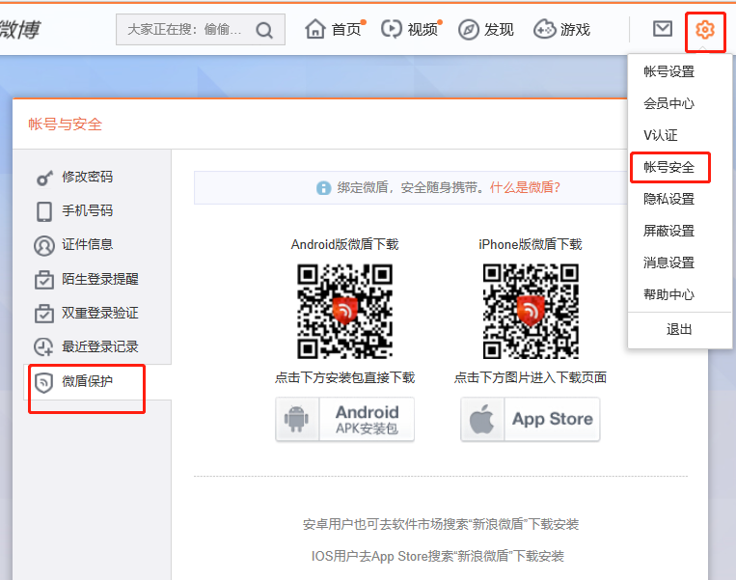Click the iPhone版微盾 QR code
Screen dimensions: 736x580
pos(531,312)
